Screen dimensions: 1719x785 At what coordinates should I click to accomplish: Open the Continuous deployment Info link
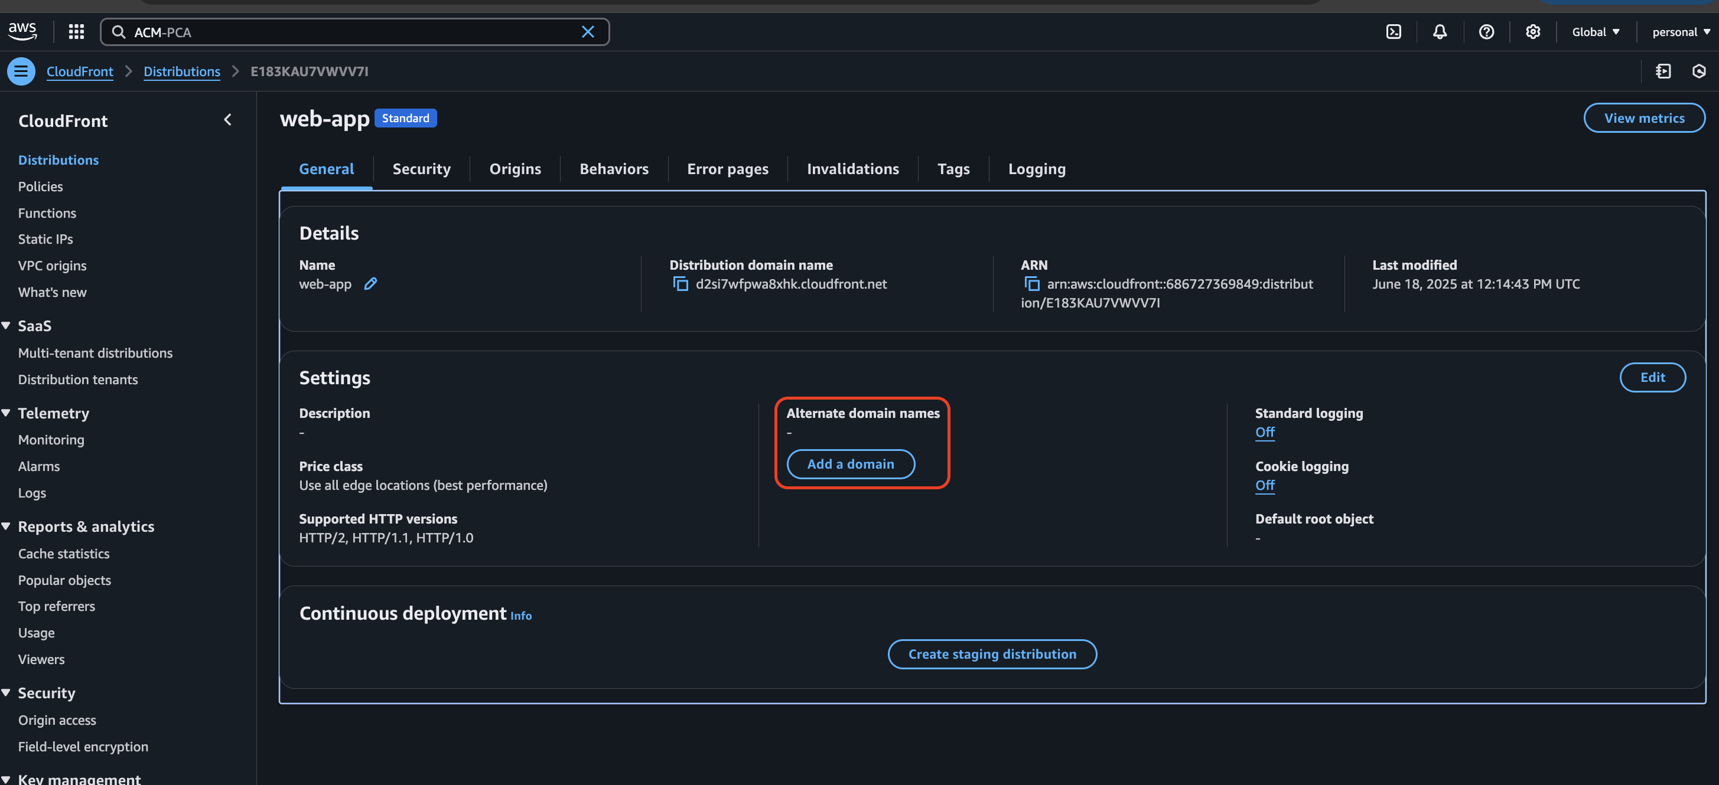[x=520, y=616]
